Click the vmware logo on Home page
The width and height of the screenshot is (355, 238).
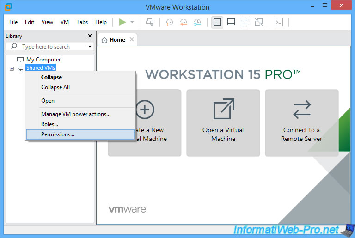point(128,209)
